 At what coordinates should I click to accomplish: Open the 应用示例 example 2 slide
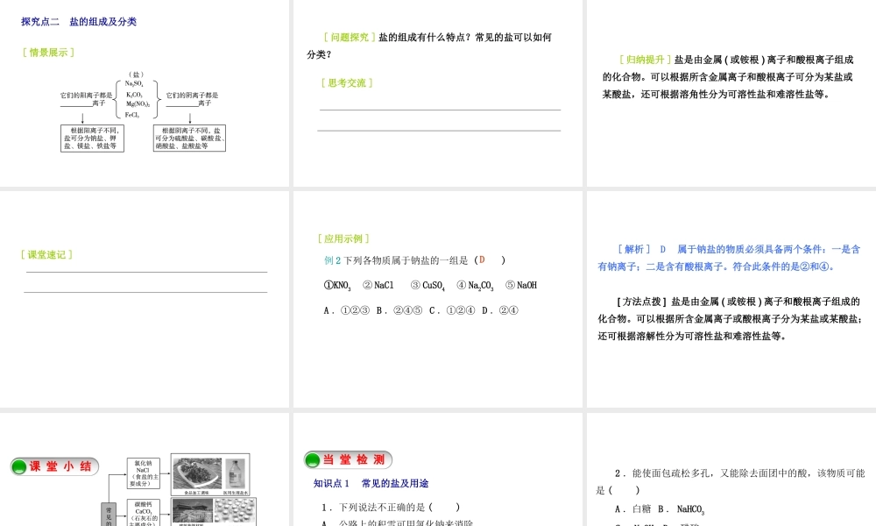(x=437, y=299)
